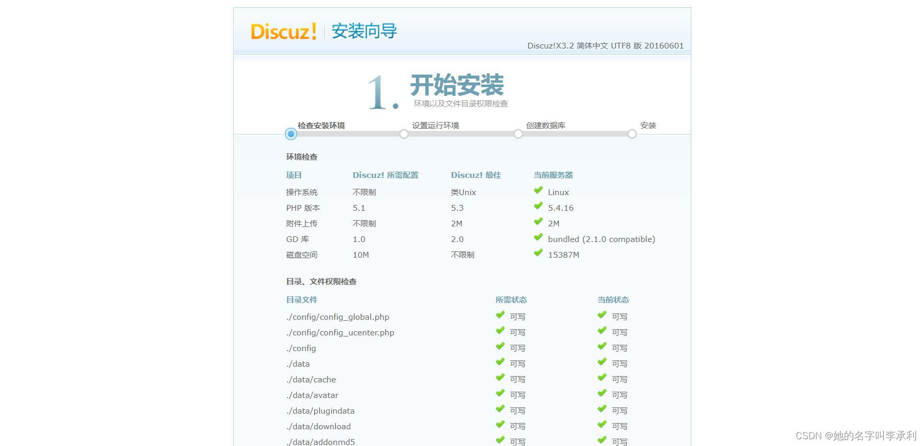The image size is (924, 446).
Task: Go to the 创建数据库 step label
Action: tap(546, 125)
